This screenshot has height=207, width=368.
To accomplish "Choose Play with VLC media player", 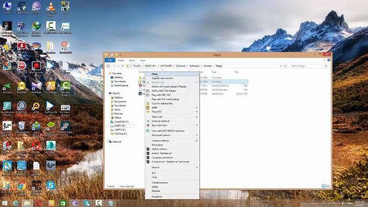I will [x=172, y=99].
